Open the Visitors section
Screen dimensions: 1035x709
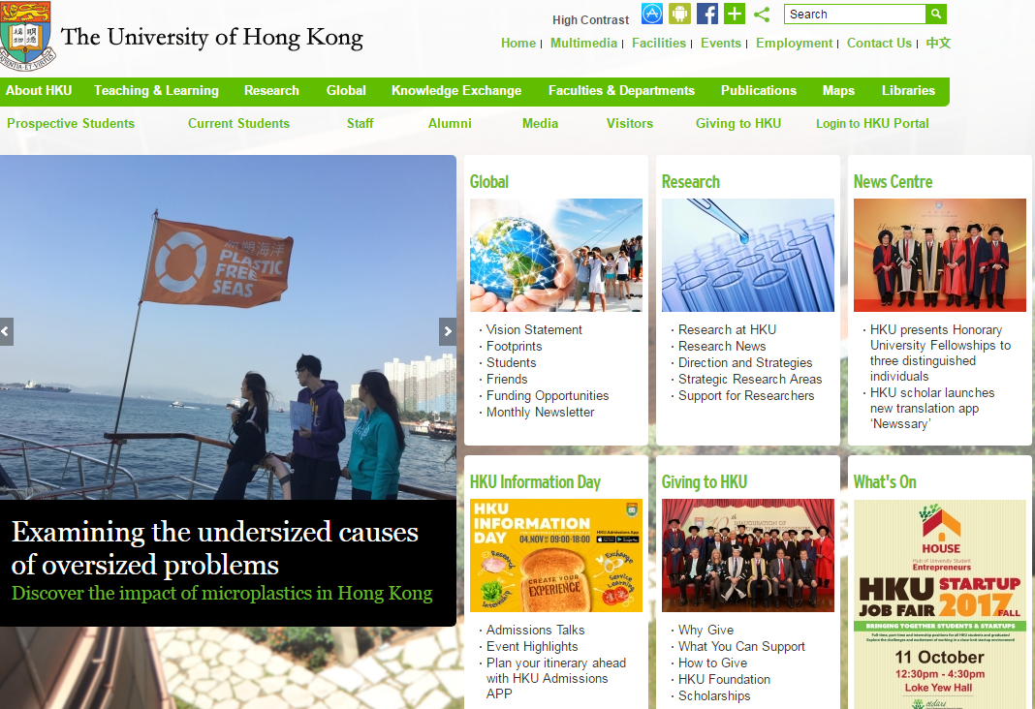point(630,123)
